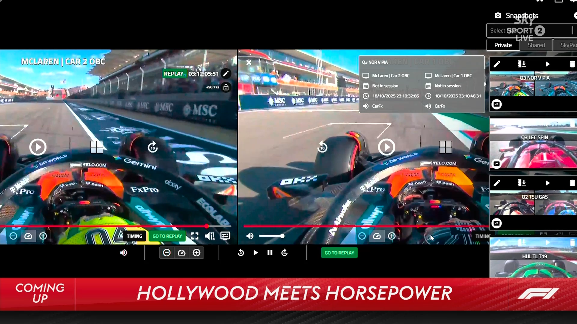This screenshot has width=577, height=324.
Task: Toggle the sync lock icon in left video
Action: tap(226, 87)
